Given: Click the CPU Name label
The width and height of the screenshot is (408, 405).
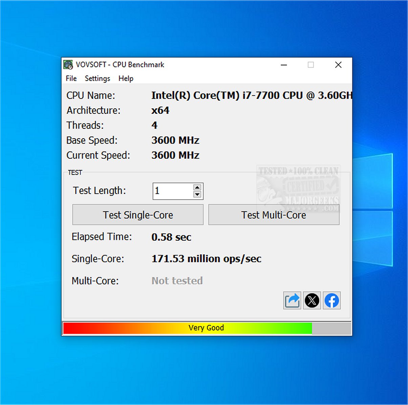Looking at the screenshot, I should click(x=91, y=96).
